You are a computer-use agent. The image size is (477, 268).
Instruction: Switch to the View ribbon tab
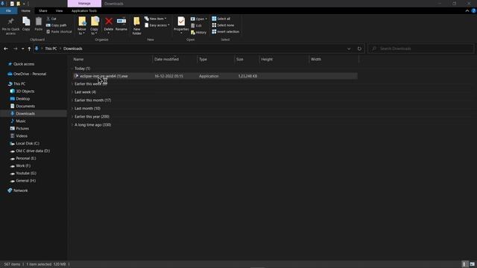pos(59,11)
